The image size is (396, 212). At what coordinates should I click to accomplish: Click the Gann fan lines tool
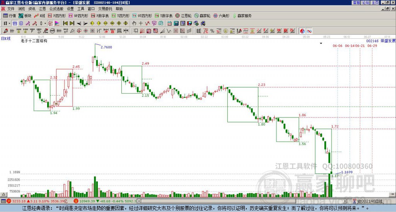click(x=142, y=31)
